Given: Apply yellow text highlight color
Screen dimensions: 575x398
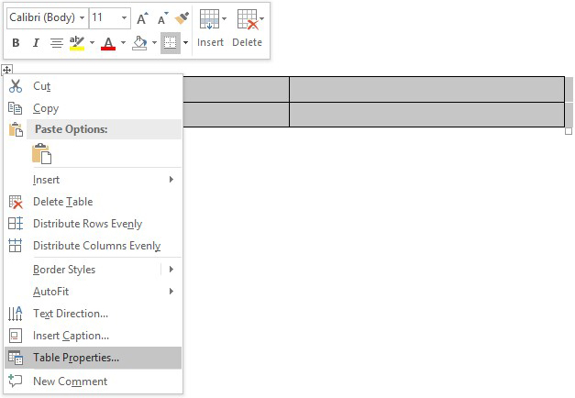Looking at the screenshot, I should click(x=77, y=43).
